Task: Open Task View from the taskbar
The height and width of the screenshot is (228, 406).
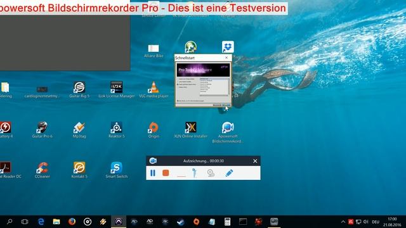Action: click(x=25, y=222)
